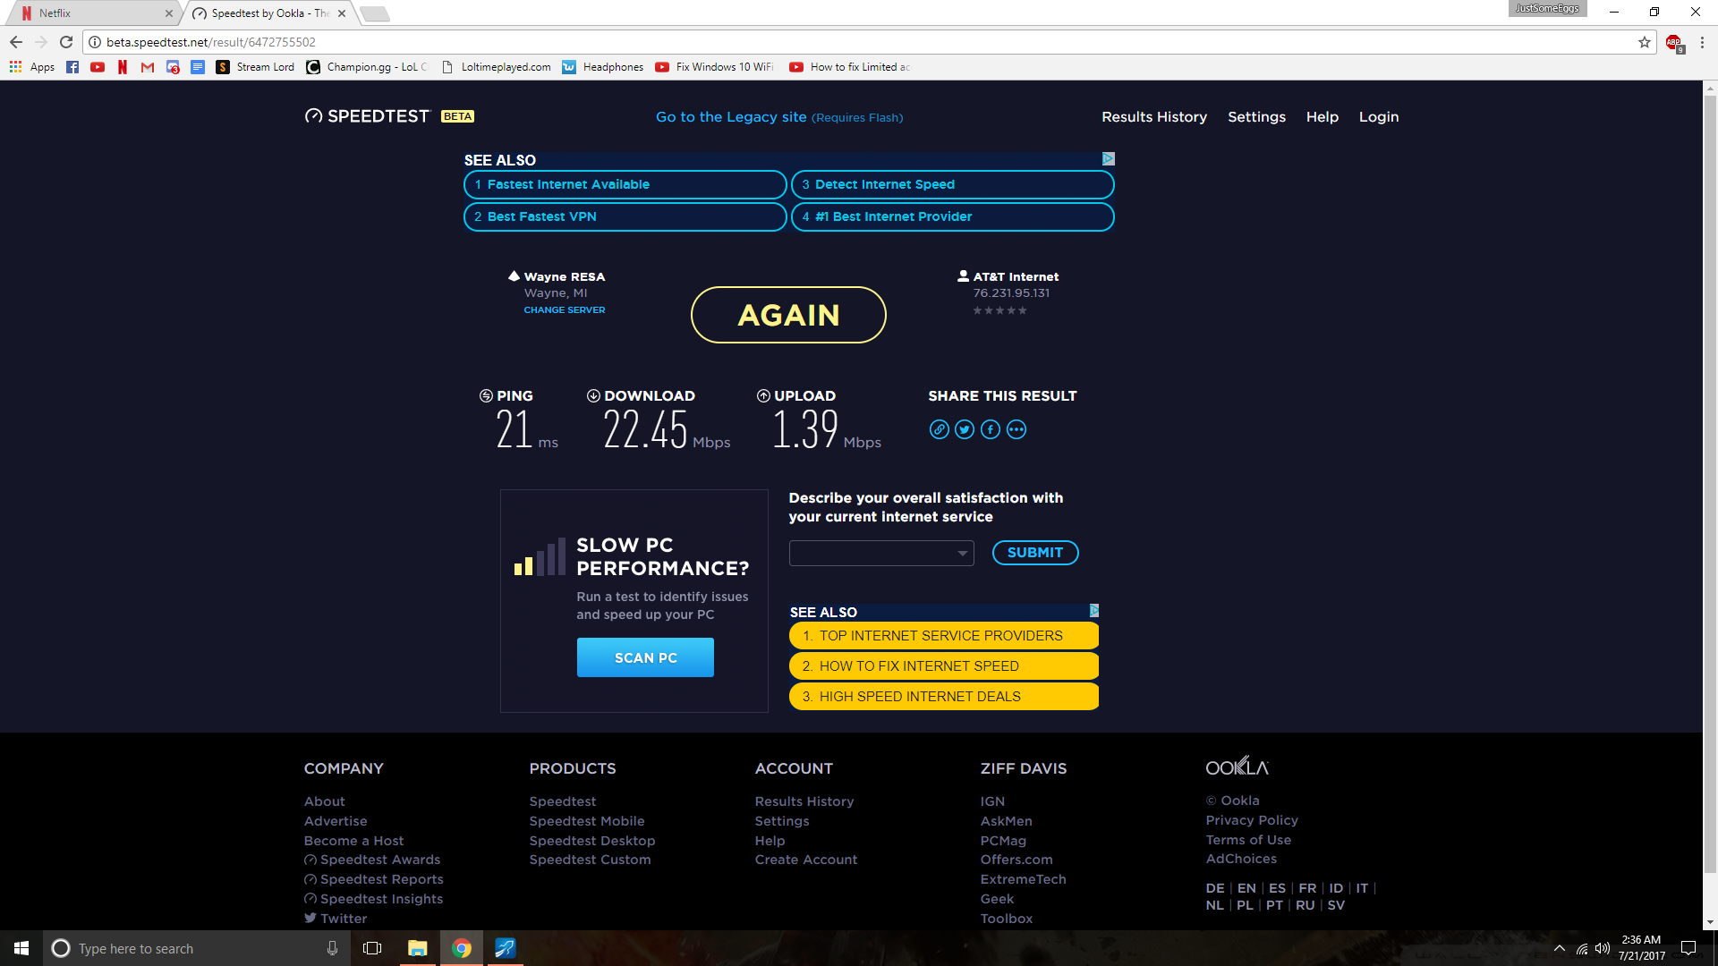Share result via Facebook icon
Screen dimensions: 1718x966
(991, 429)
